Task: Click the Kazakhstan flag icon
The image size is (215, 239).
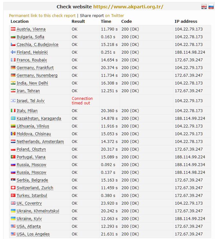Action: (13, 119)
